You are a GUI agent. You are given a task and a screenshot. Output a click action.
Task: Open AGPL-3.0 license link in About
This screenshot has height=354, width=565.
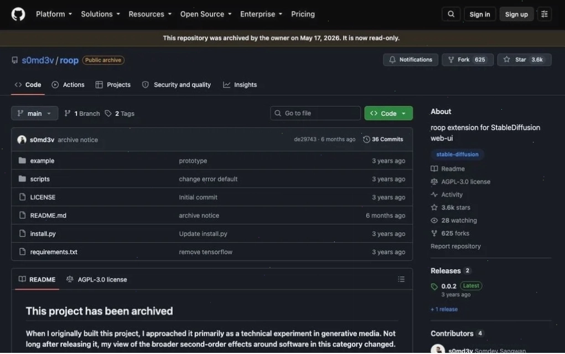tap(460, 182)
